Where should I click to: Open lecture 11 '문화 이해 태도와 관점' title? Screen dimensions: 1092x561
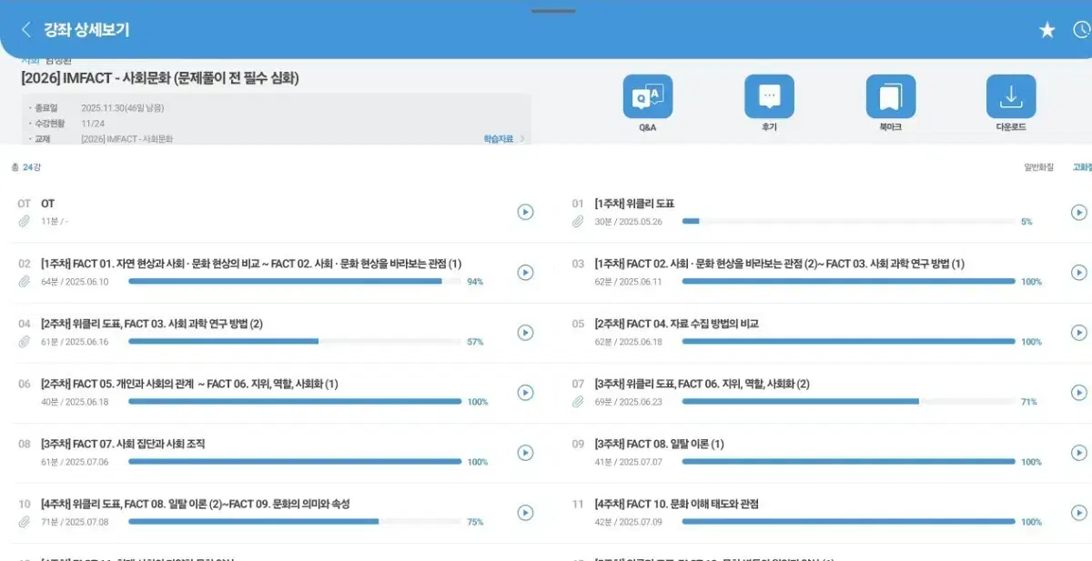pyautogui.click(x=677, y=503)
